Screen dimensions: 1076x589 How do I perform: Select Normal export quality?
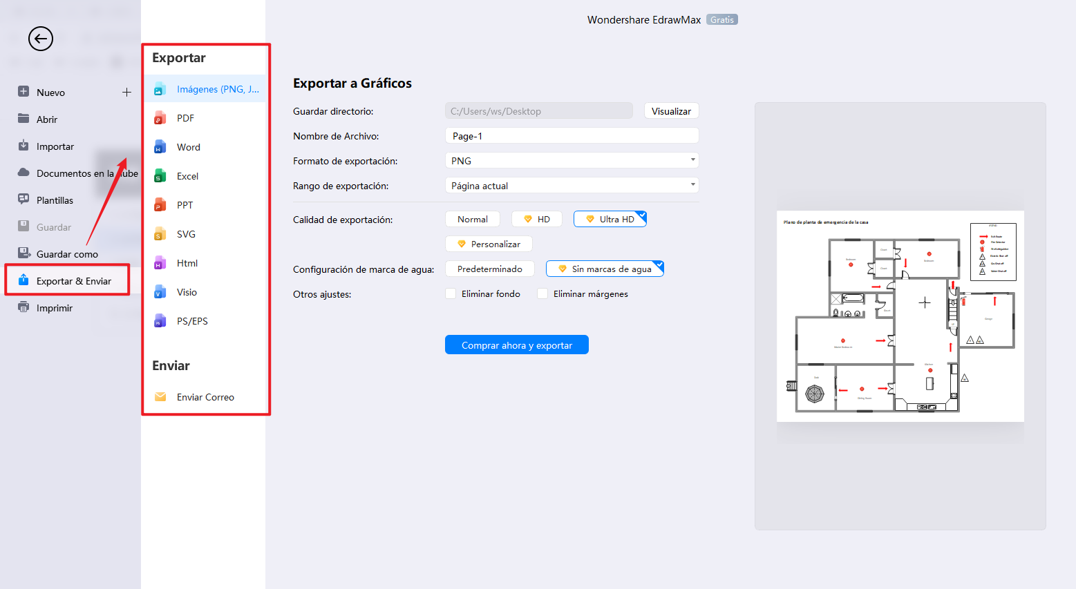473,219
